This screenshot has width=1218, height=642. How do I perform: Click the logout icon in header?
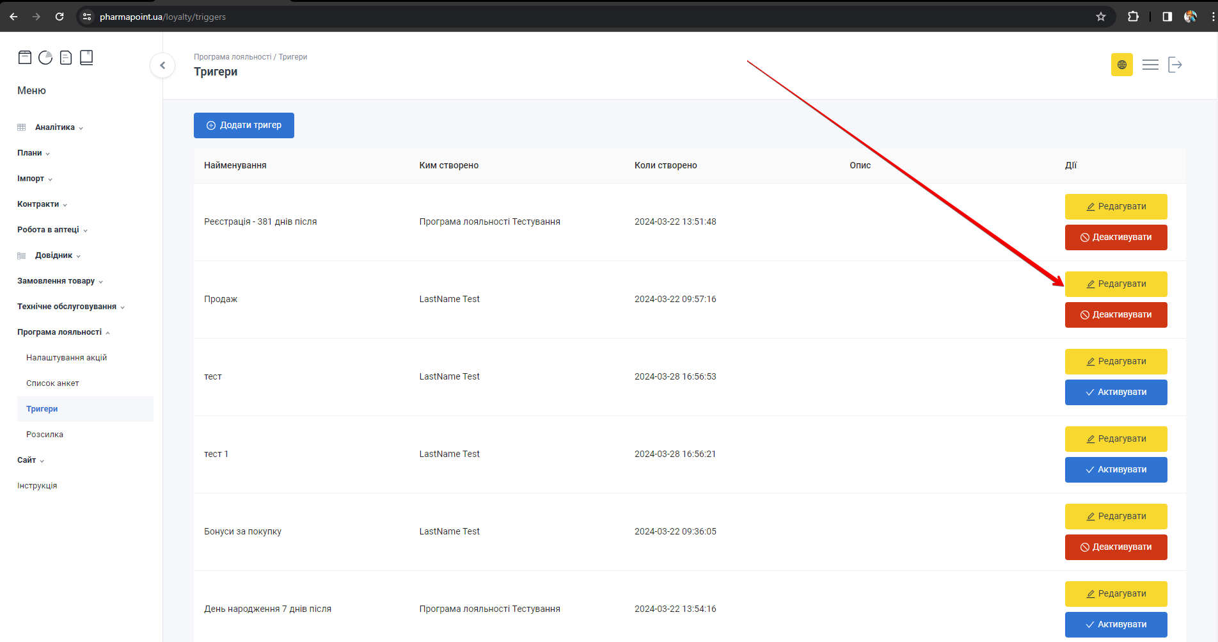1175,65
